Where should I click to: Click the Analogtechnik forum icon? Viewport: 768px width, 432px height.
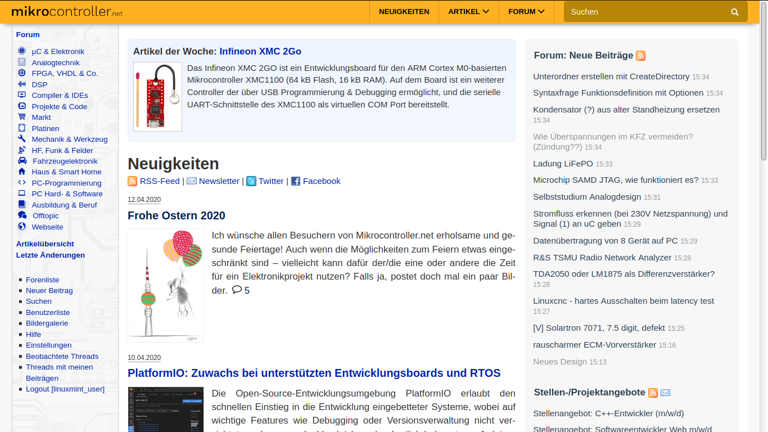22,62
